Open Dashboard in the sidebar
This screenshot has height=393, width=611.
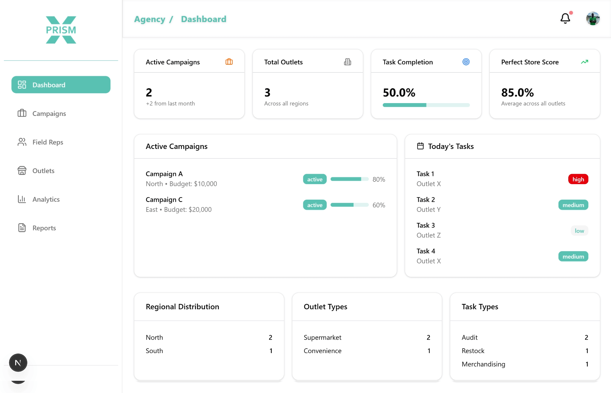[x=61, y=85]
